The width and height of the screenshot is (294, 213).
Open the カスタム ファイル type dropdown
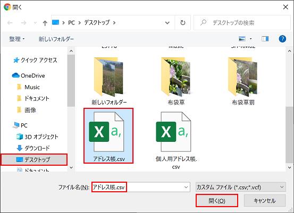click(x=240, y=187)
